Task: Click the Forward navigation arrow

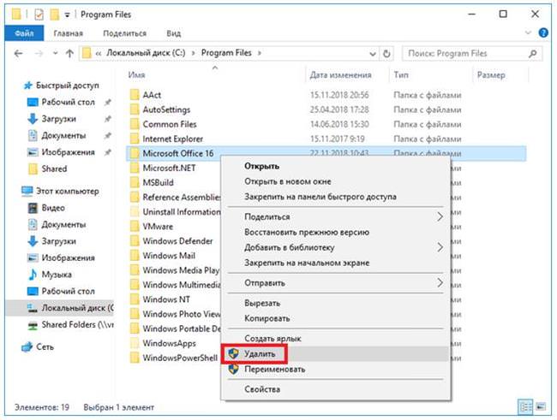Action: pyautogui.click(x=39, y=54)
